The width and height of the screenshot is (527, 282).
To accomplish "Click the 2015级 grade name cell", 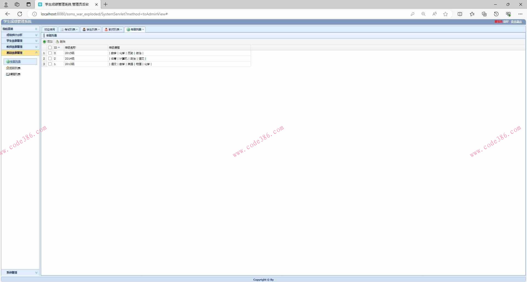I will [86, 53].
